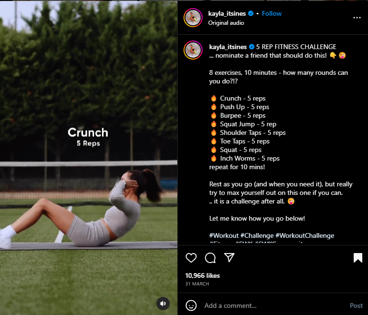
Task: Open emoji picker smiley icon
Action: click(191, 305)
